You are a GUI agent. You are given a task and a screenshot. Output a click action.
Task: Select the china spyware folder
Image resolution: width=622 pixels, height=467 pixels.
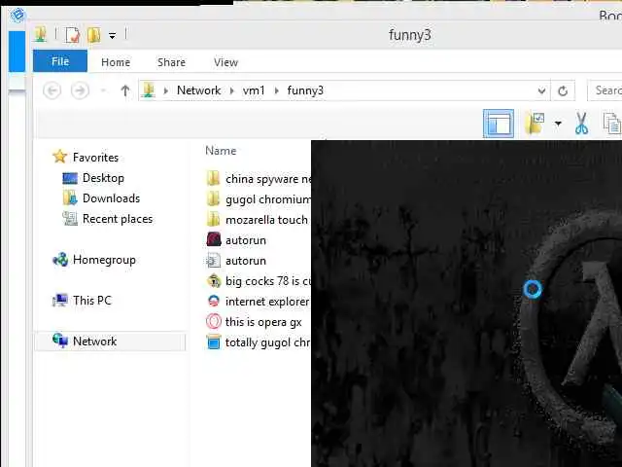[x=259, y=179]
